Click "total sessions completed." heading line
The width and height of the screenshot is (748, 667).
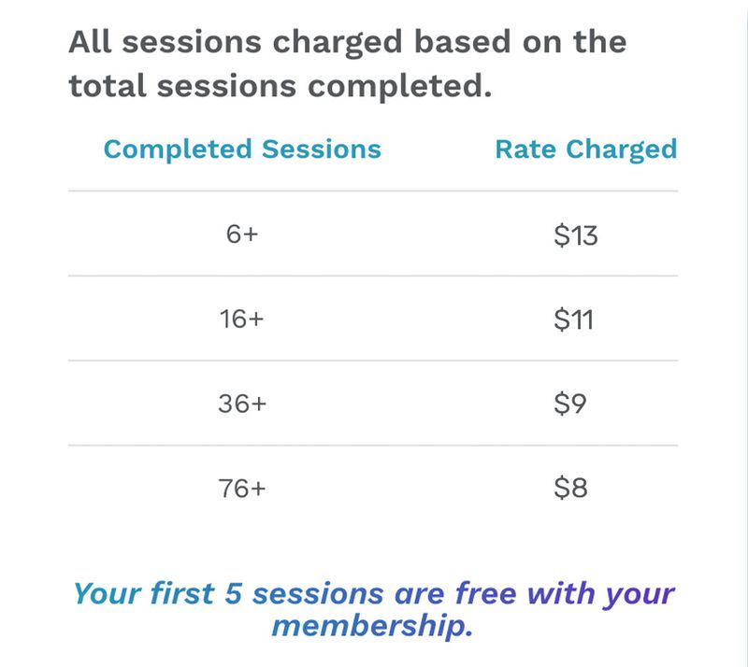[x=280, y=87]
